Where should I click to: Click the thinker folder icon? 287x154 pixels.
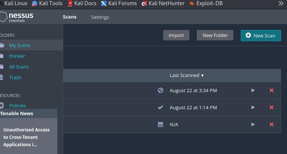pyautogui.click(x=1, y=56)
